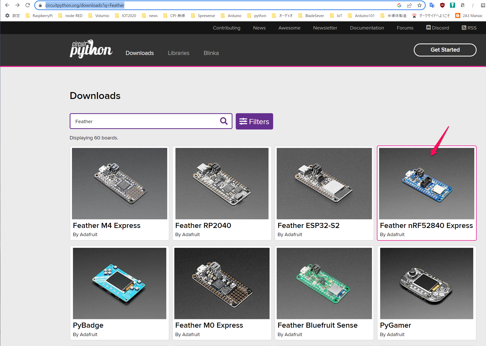The width and height of the screenshot is (486, 346).
Task: Click the browser forward arrow
Action: [x=17, y=5]
